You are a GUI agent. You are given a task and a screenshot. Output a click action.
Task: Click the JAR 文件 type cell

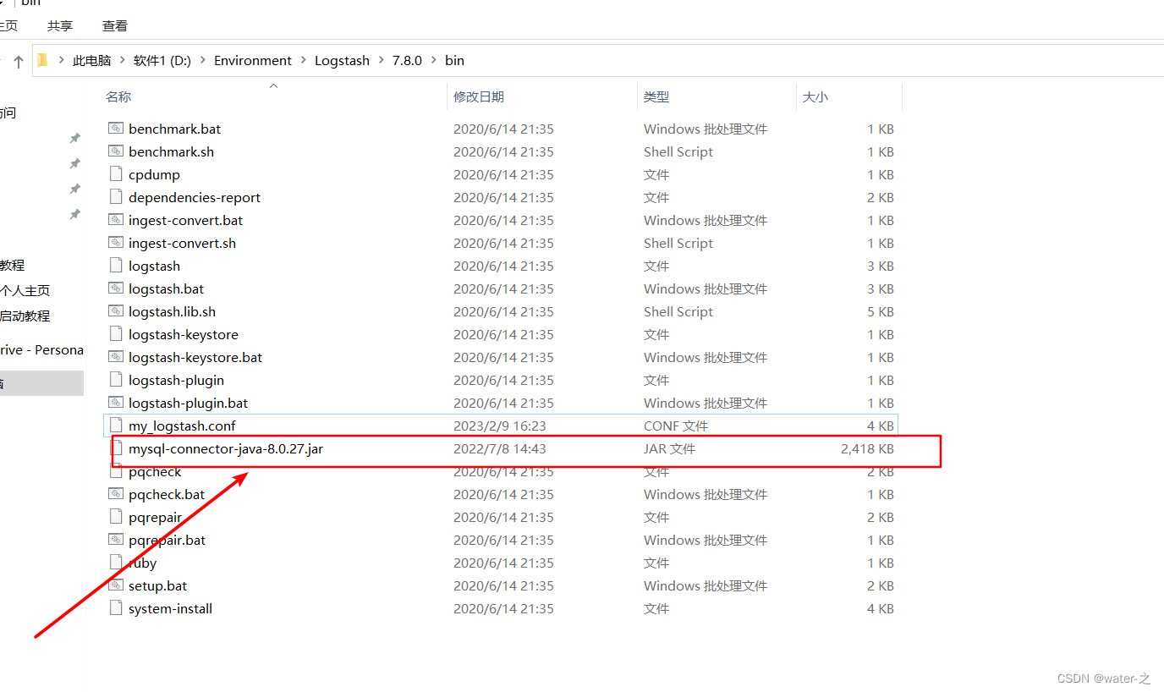(669, 448)
